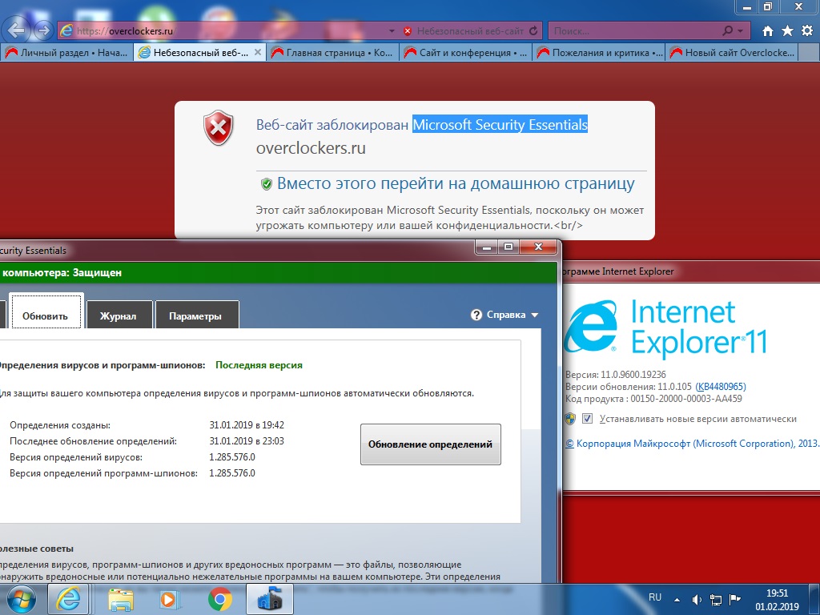Open the Корпорация Майкрософт copyright link

pyautogui.click(x=691, y=444)
